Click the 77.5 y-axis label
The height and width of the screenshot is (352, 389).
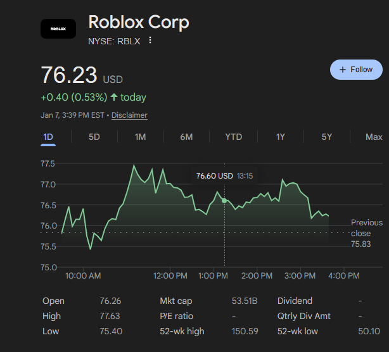click(48, 163)
